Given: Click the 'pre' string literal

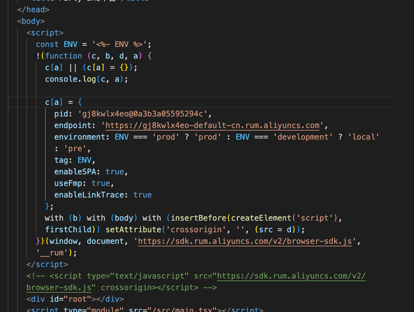Looking at the screenshot, I should point(75,149).
